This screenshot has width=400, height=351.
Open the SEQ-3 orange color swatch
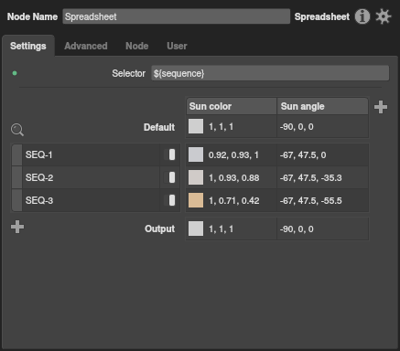(x=196, y=200)
